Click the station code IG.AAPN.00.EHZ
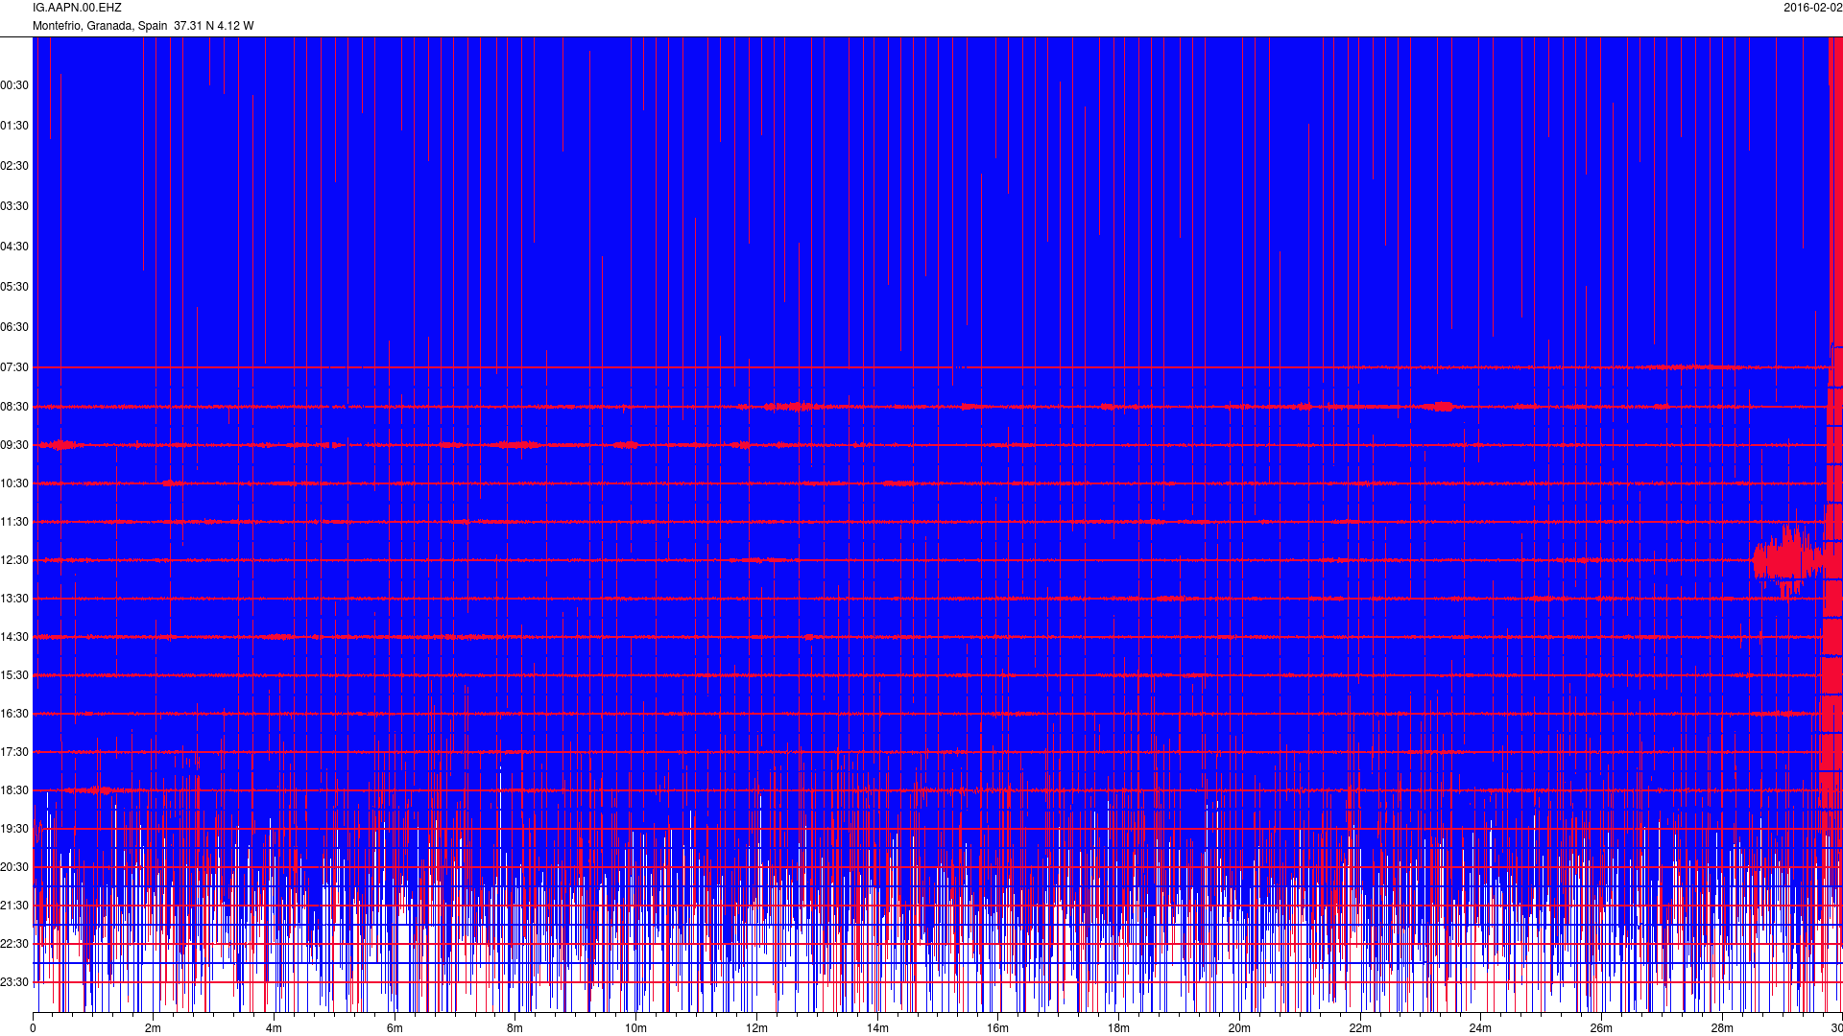 (77, 8)
